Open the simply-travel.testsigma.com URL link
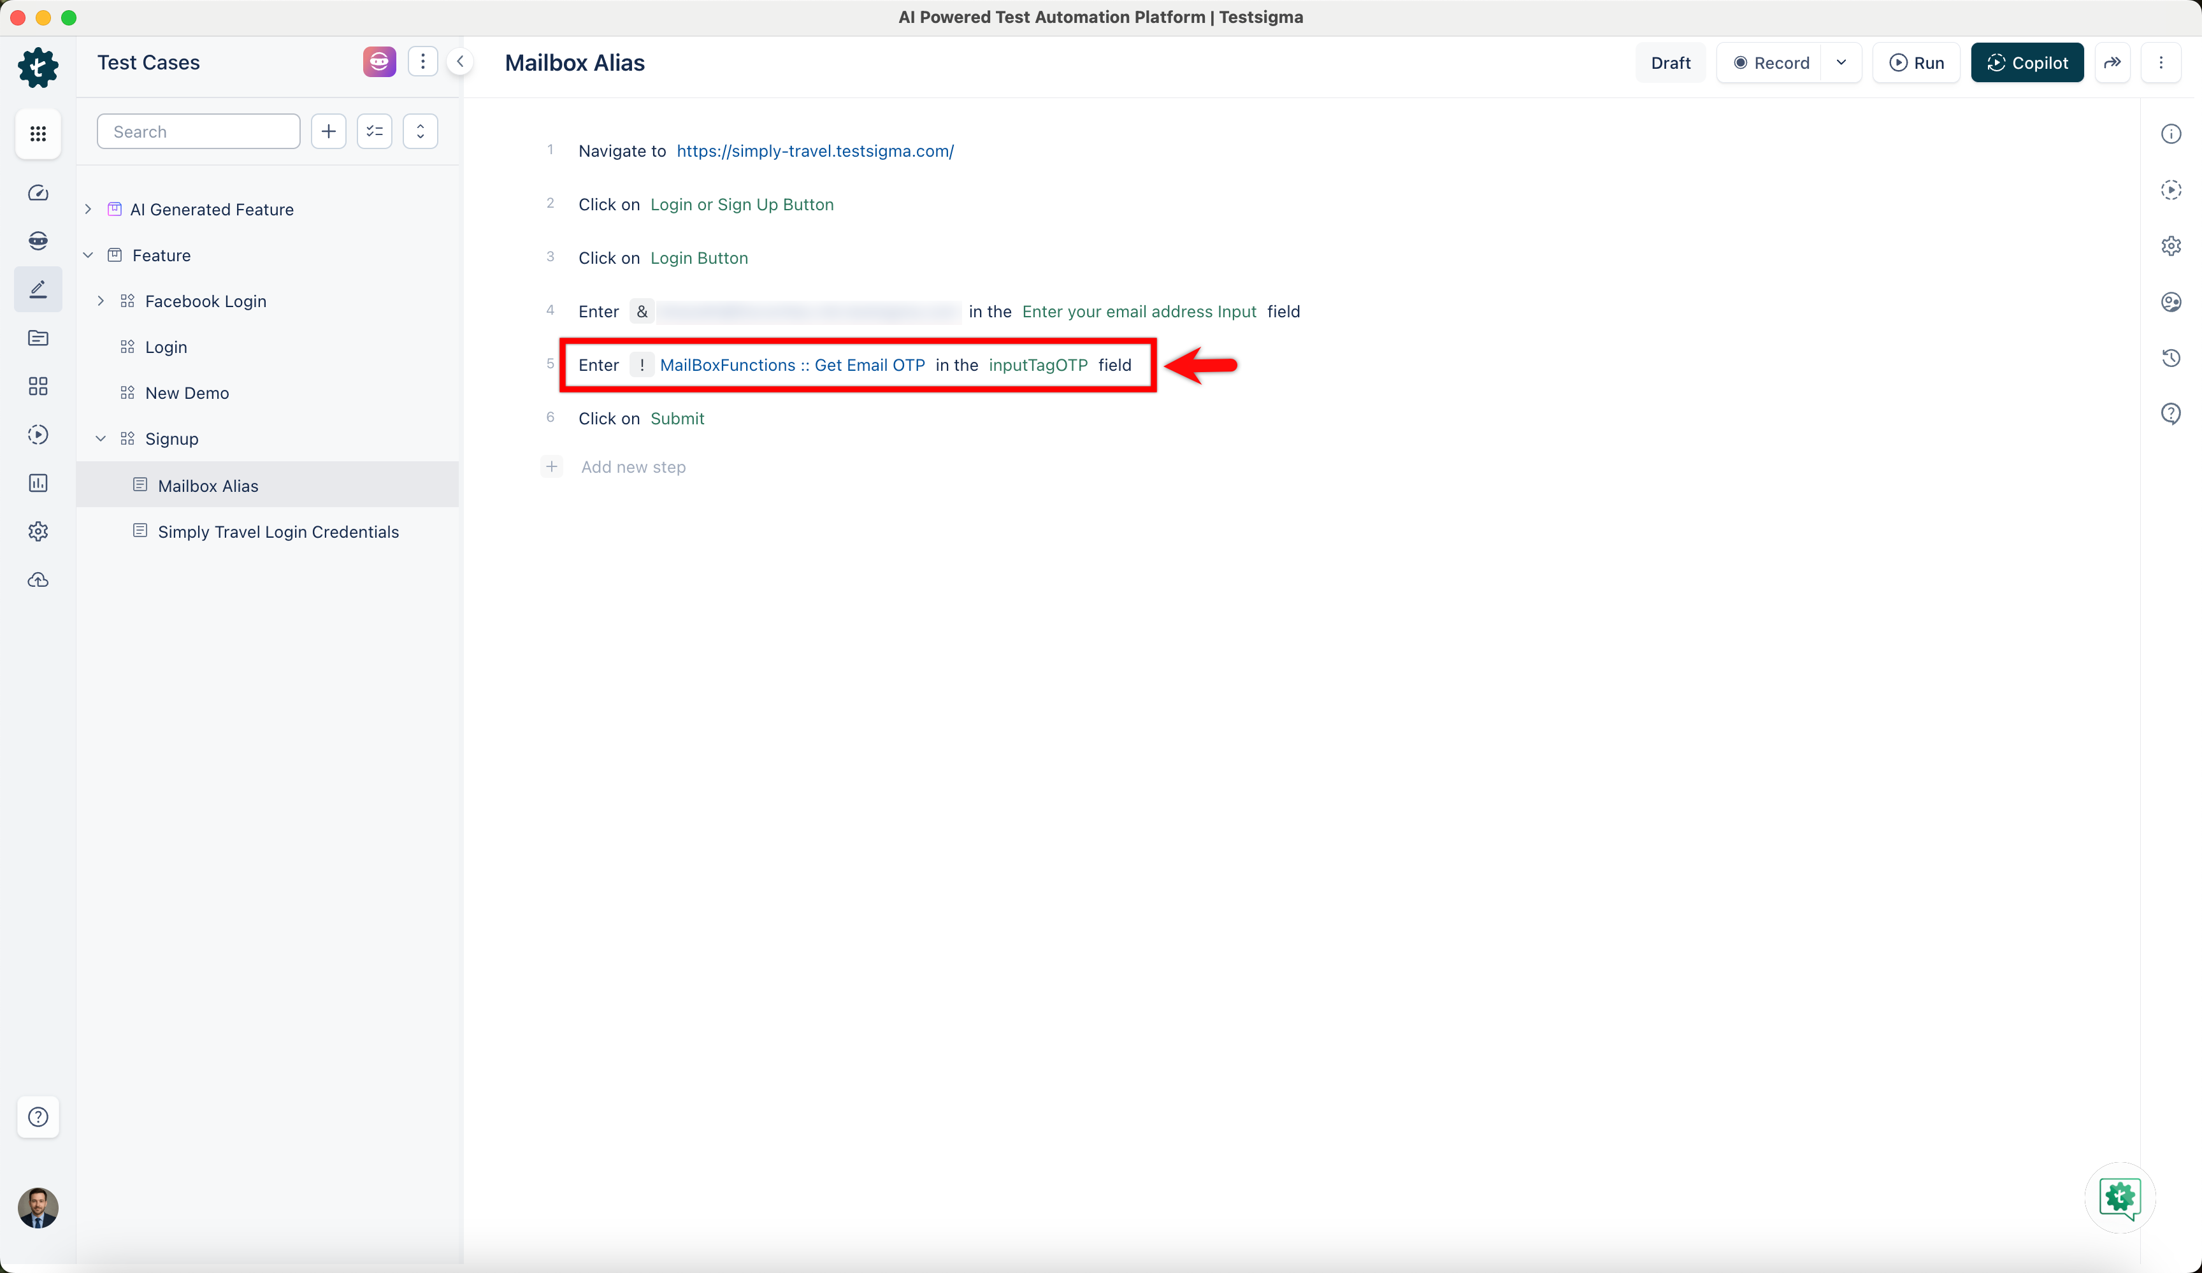Image resolution: width=2202 pixels, height=1273 pixels. coord(814,151)
